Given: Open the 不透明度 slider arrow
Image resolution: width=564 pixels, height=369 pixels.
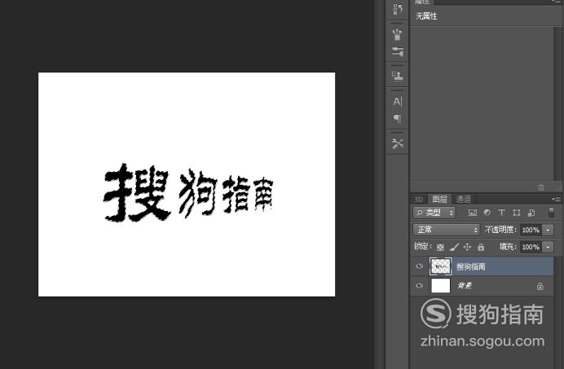Looking at the screenshot, I should 548,230.
